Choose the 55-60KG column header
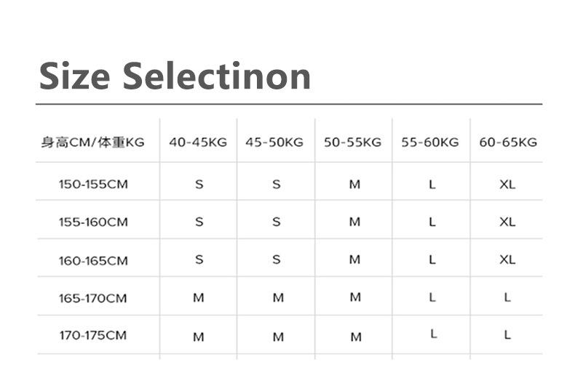Viewport: 575px width, 370px height. 430,142
